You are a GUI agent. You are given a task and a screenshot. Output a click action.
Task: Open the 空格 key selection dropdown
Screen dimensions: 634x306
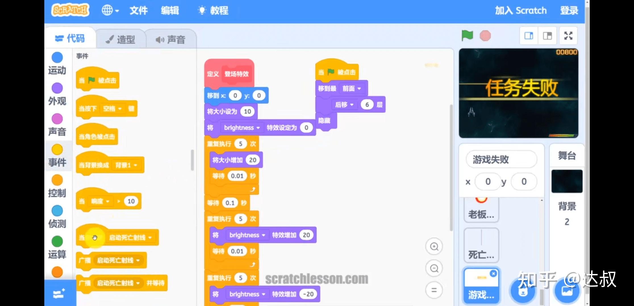click(x=113, y=109)
